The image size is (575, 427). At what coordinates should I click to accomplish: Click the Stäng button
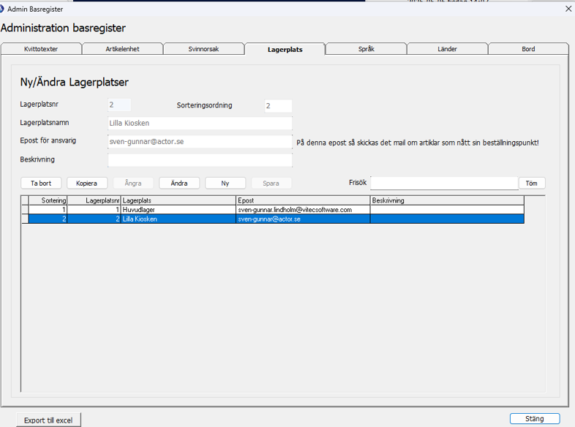pos(535,418)
